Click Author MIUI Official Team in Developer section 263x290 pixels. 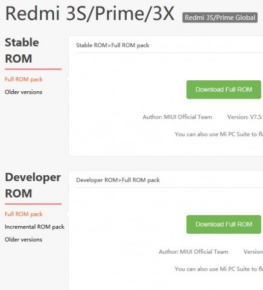(194, 252)
